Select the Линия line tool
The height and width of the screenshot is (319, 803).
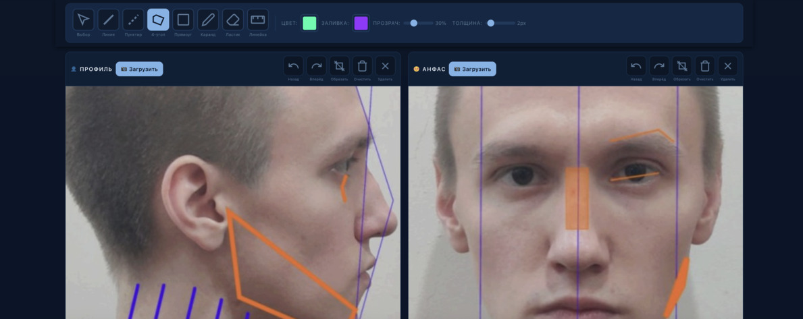108,20
